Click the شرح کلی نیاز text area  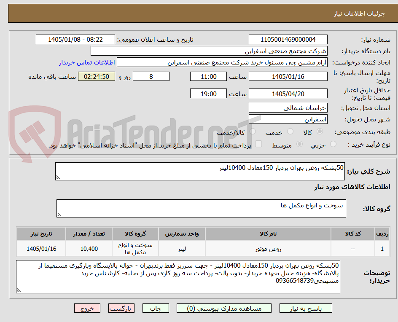click(200, 172)
